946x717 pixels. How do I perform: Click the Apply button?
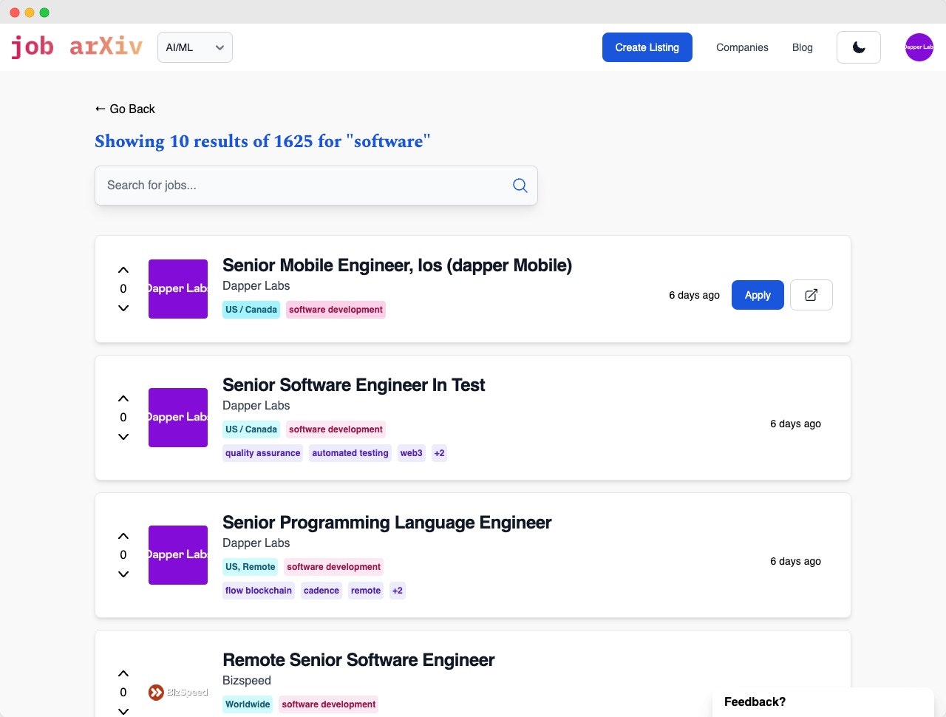tap(758, 295)
